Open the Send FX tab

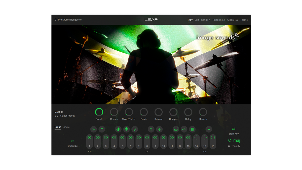206,20
